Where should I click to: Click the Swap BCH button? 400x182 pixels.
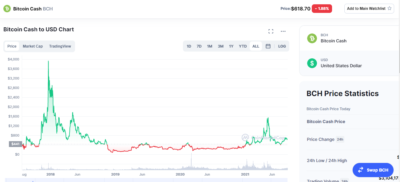(x=373, y=170)
